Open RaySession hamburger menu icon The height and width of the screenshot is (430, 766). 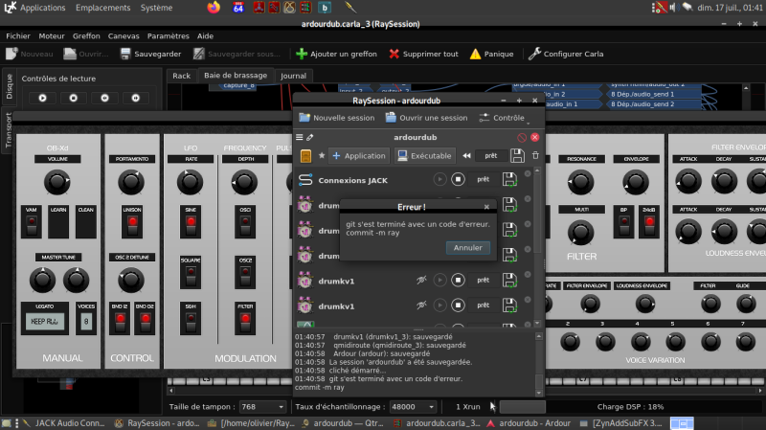click(x=300, y=137)
